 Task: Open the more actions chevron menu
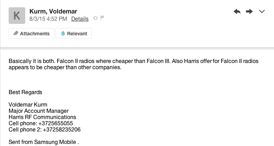(262, 11)
